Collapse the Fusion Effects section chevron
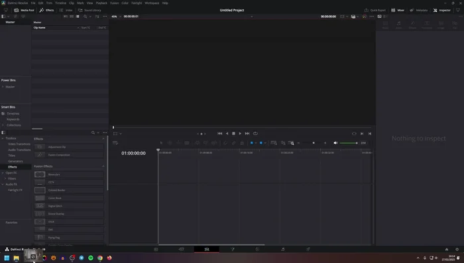Image resolution: width=464 pixels, height=263 pixels. point(103,166)
